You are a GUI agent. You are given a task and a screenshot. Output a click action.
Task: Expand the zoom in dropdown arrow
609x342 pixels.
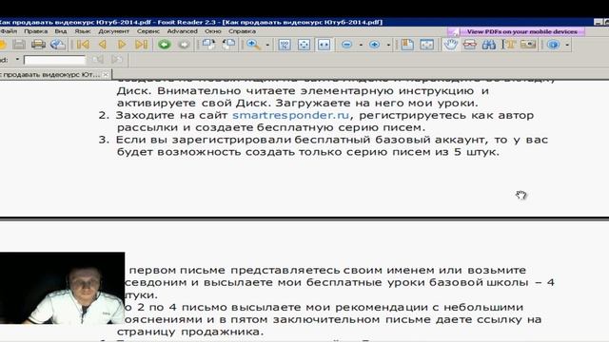(388, 45)
